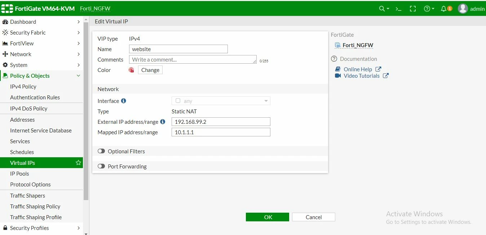
Task: Open the notifications bell
Action: [444, 9]
